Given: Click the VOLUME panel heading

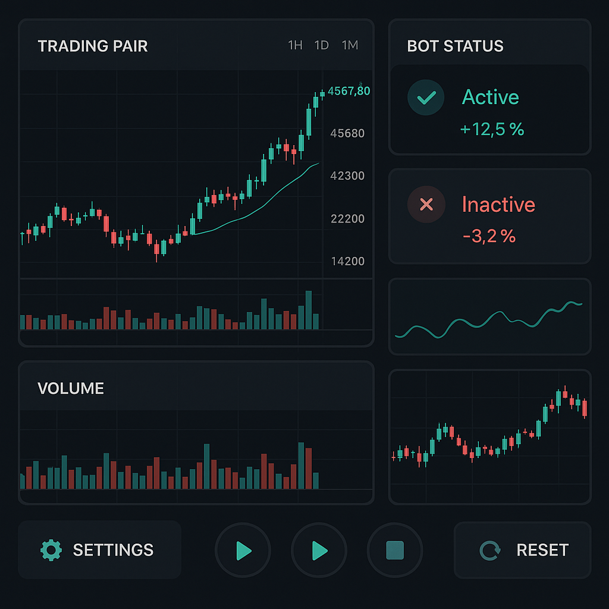Looking at the screenshot, I should 71,389.
